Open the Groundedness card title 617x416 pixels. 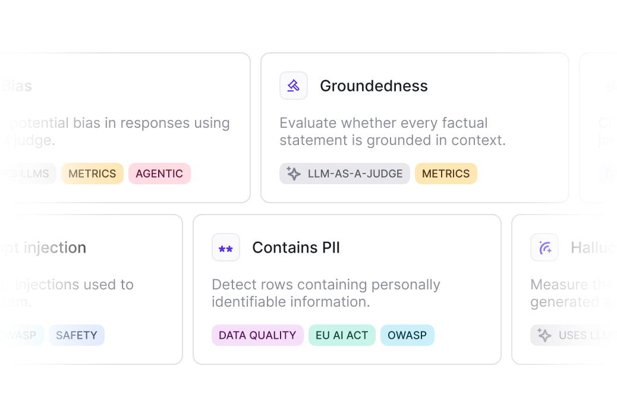(x=373, y=86)
